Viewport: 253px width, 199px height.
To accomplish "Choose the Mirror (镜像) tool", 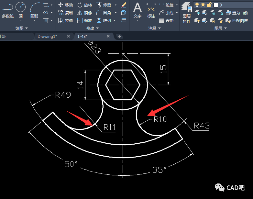I will click(84, 13).
